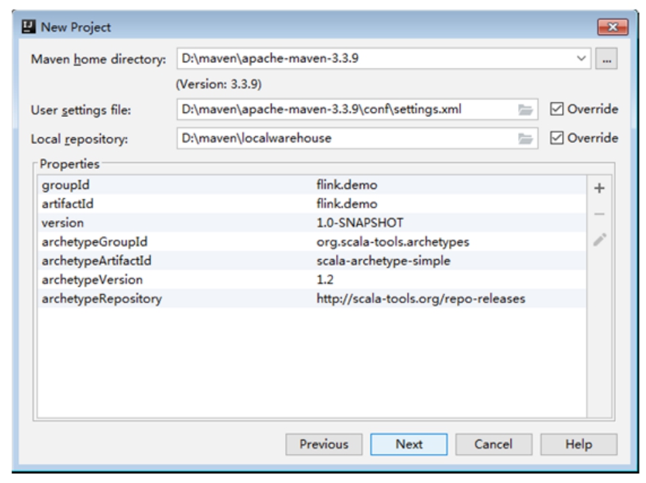Go back with the Previous button
The width and height of the screenshot is (646, 483).
324,444
